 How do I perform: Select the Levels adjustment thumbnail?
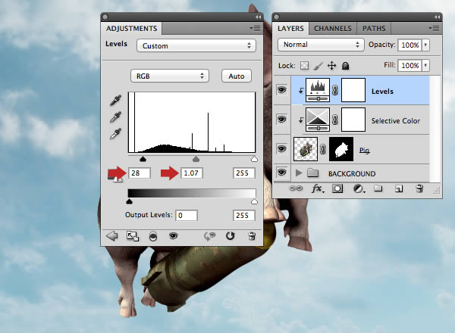point(318,90)
